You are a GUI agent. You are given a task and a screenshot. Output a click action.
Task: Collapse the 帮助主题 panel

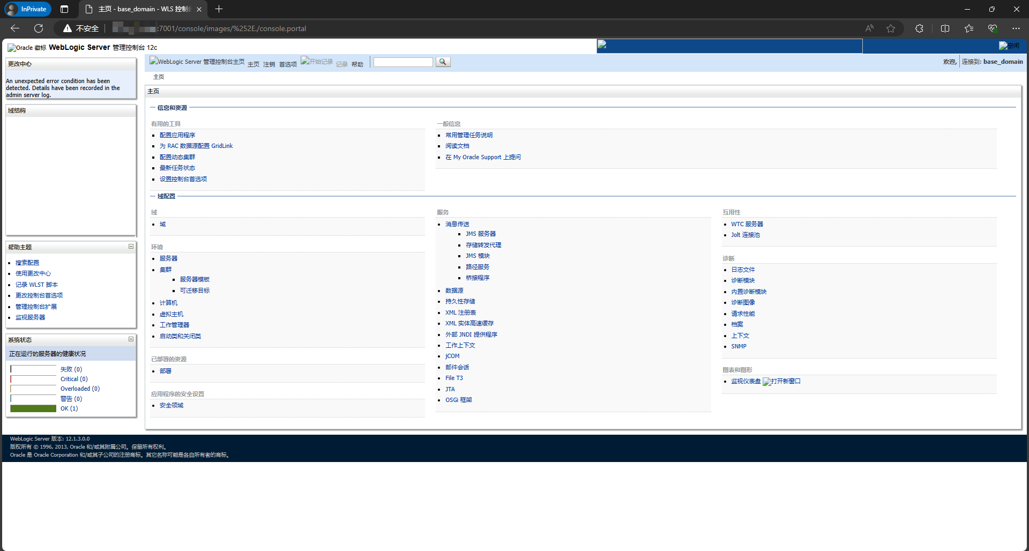click(131, 247)
